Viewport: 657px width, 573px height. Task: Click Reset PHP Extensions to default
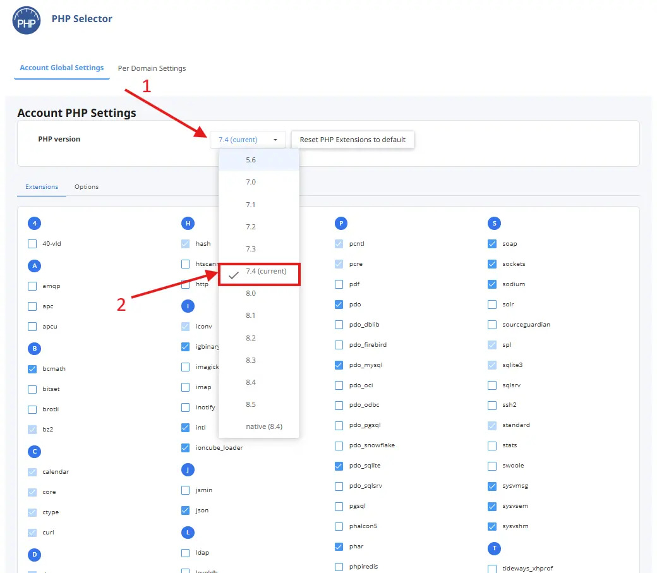click(353, 140)
